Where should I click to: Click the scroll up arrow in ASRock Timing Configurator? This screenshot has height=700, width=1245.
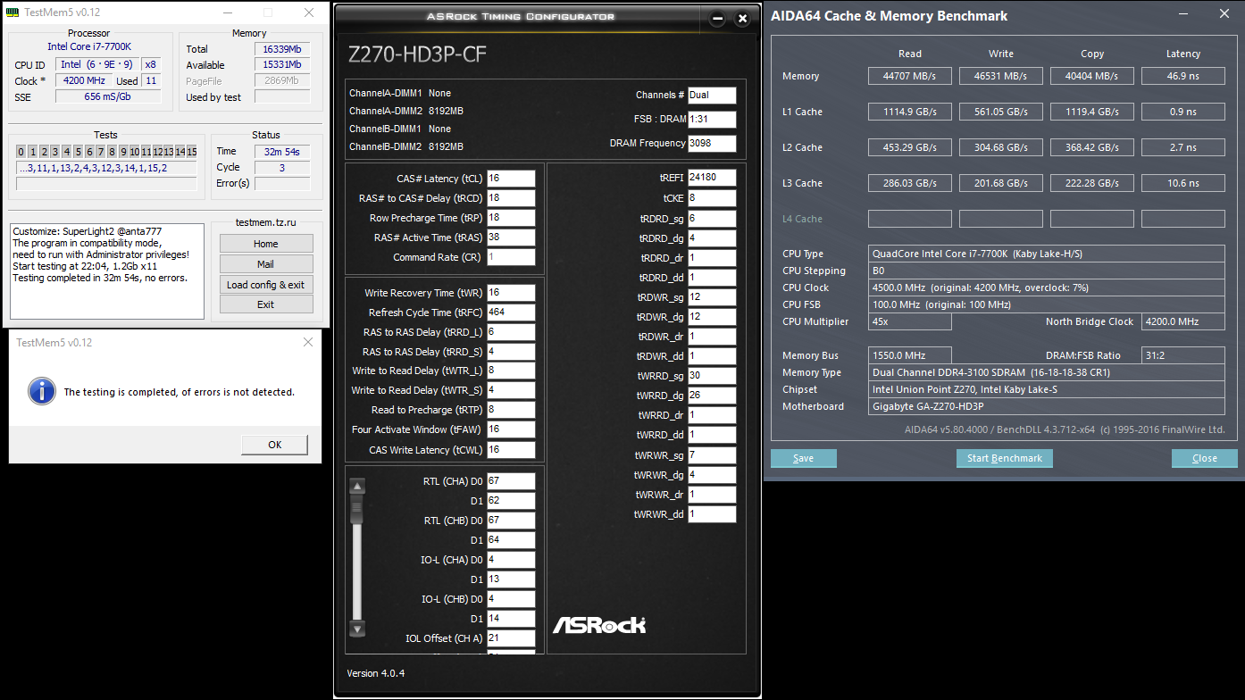tap(357, 487)
